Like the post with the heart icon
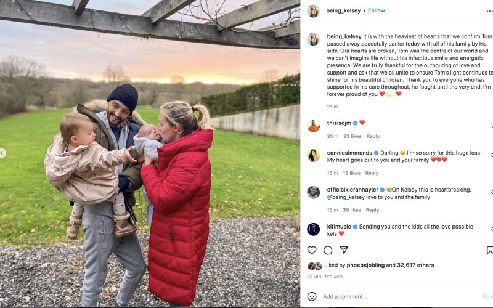This screenshot has width=493, height=308. pyautogui.click(x=312, y=250)
